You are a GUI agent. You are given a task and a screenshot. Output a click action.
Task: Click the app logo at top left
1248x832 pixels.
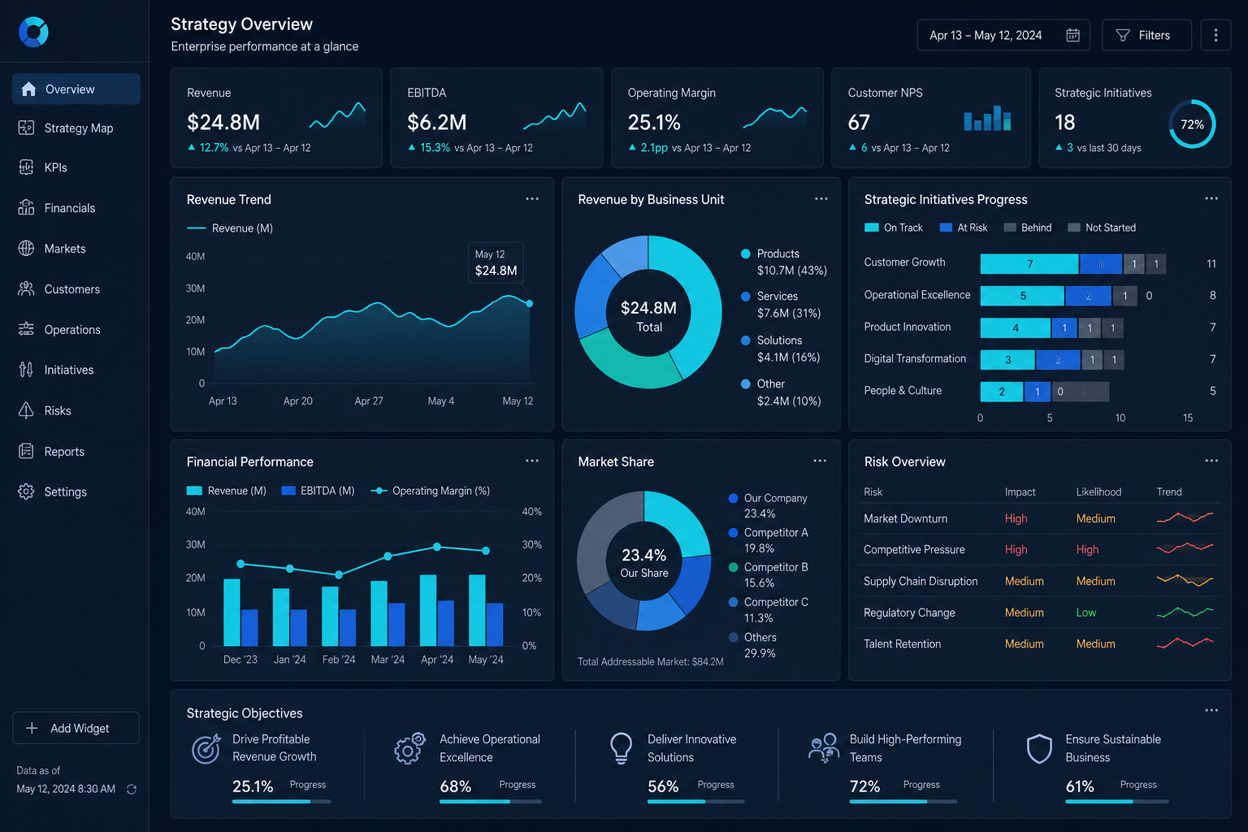(x=33, y=32)
